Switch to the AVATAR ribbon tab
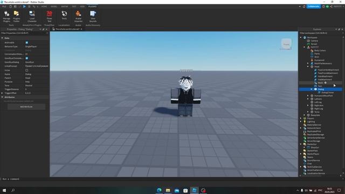The image size is (345, 194). 65,6
